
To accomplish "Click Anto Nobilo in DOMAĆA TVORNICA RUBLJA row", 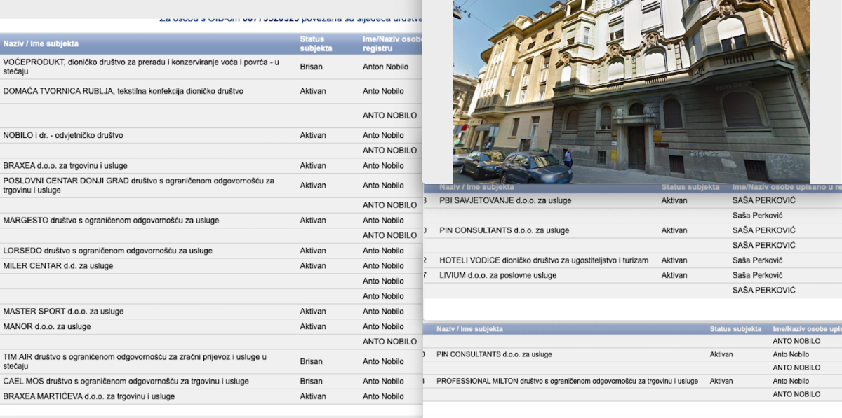I will click(x=383, y=91).
